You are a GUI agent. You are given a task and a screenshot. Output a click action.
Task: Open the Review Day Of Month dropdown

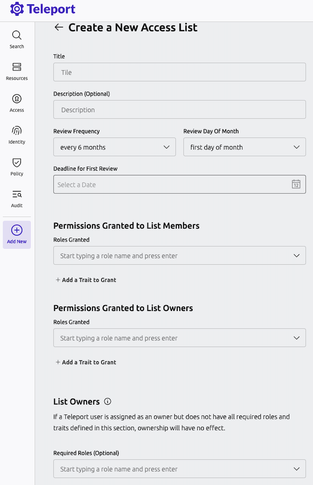click(244, 147)
